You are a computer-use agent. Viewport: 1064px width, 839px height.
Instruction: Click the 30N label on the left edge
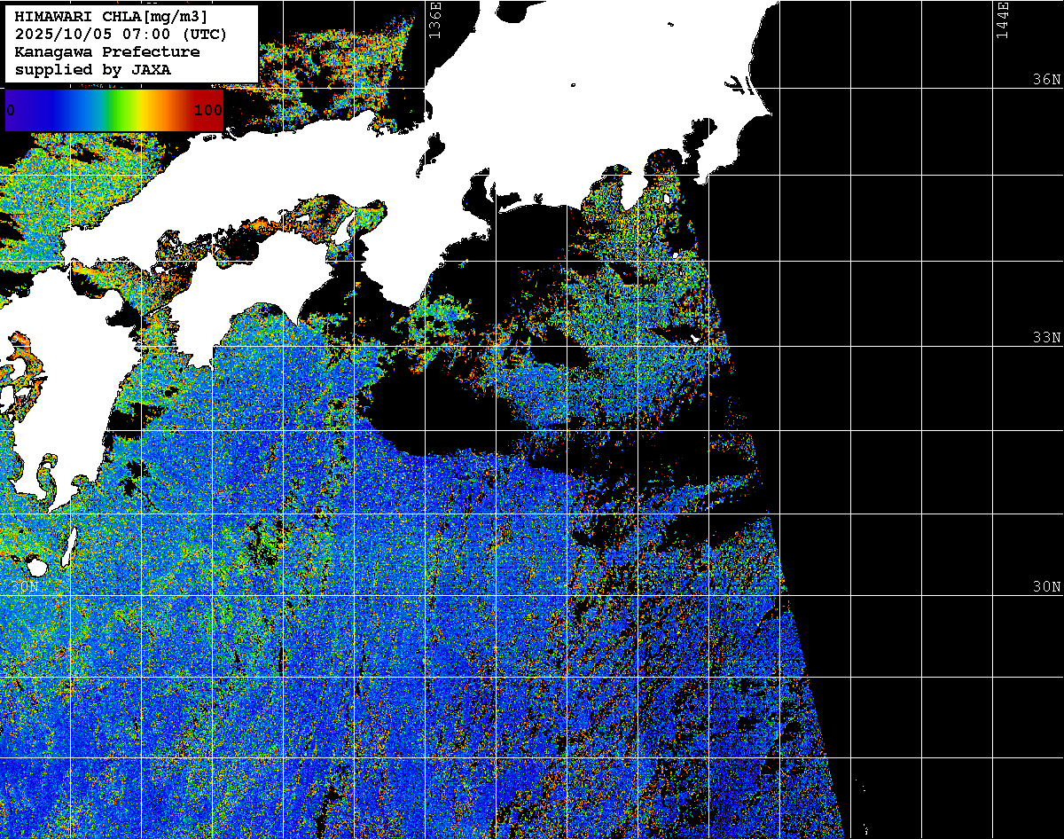[x=25, y=586]
